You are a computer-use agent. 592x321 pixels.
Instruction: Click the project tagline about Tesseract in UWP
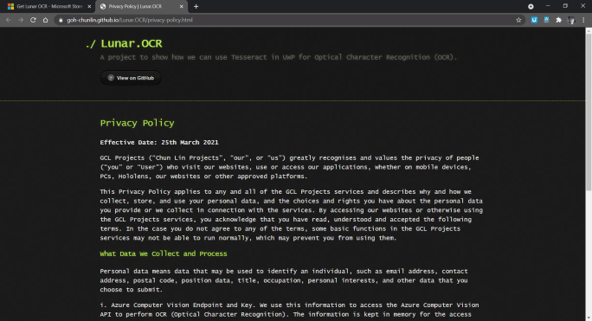(279, 57)
